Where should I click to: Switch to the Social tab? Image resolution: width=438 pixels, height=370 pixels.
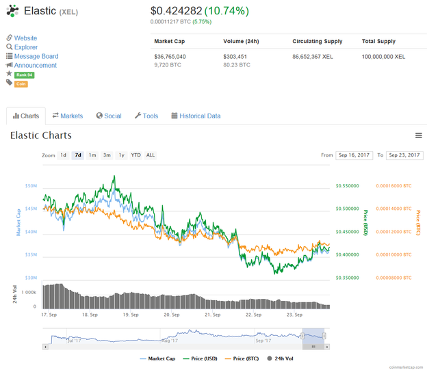(x=109, y=116)
